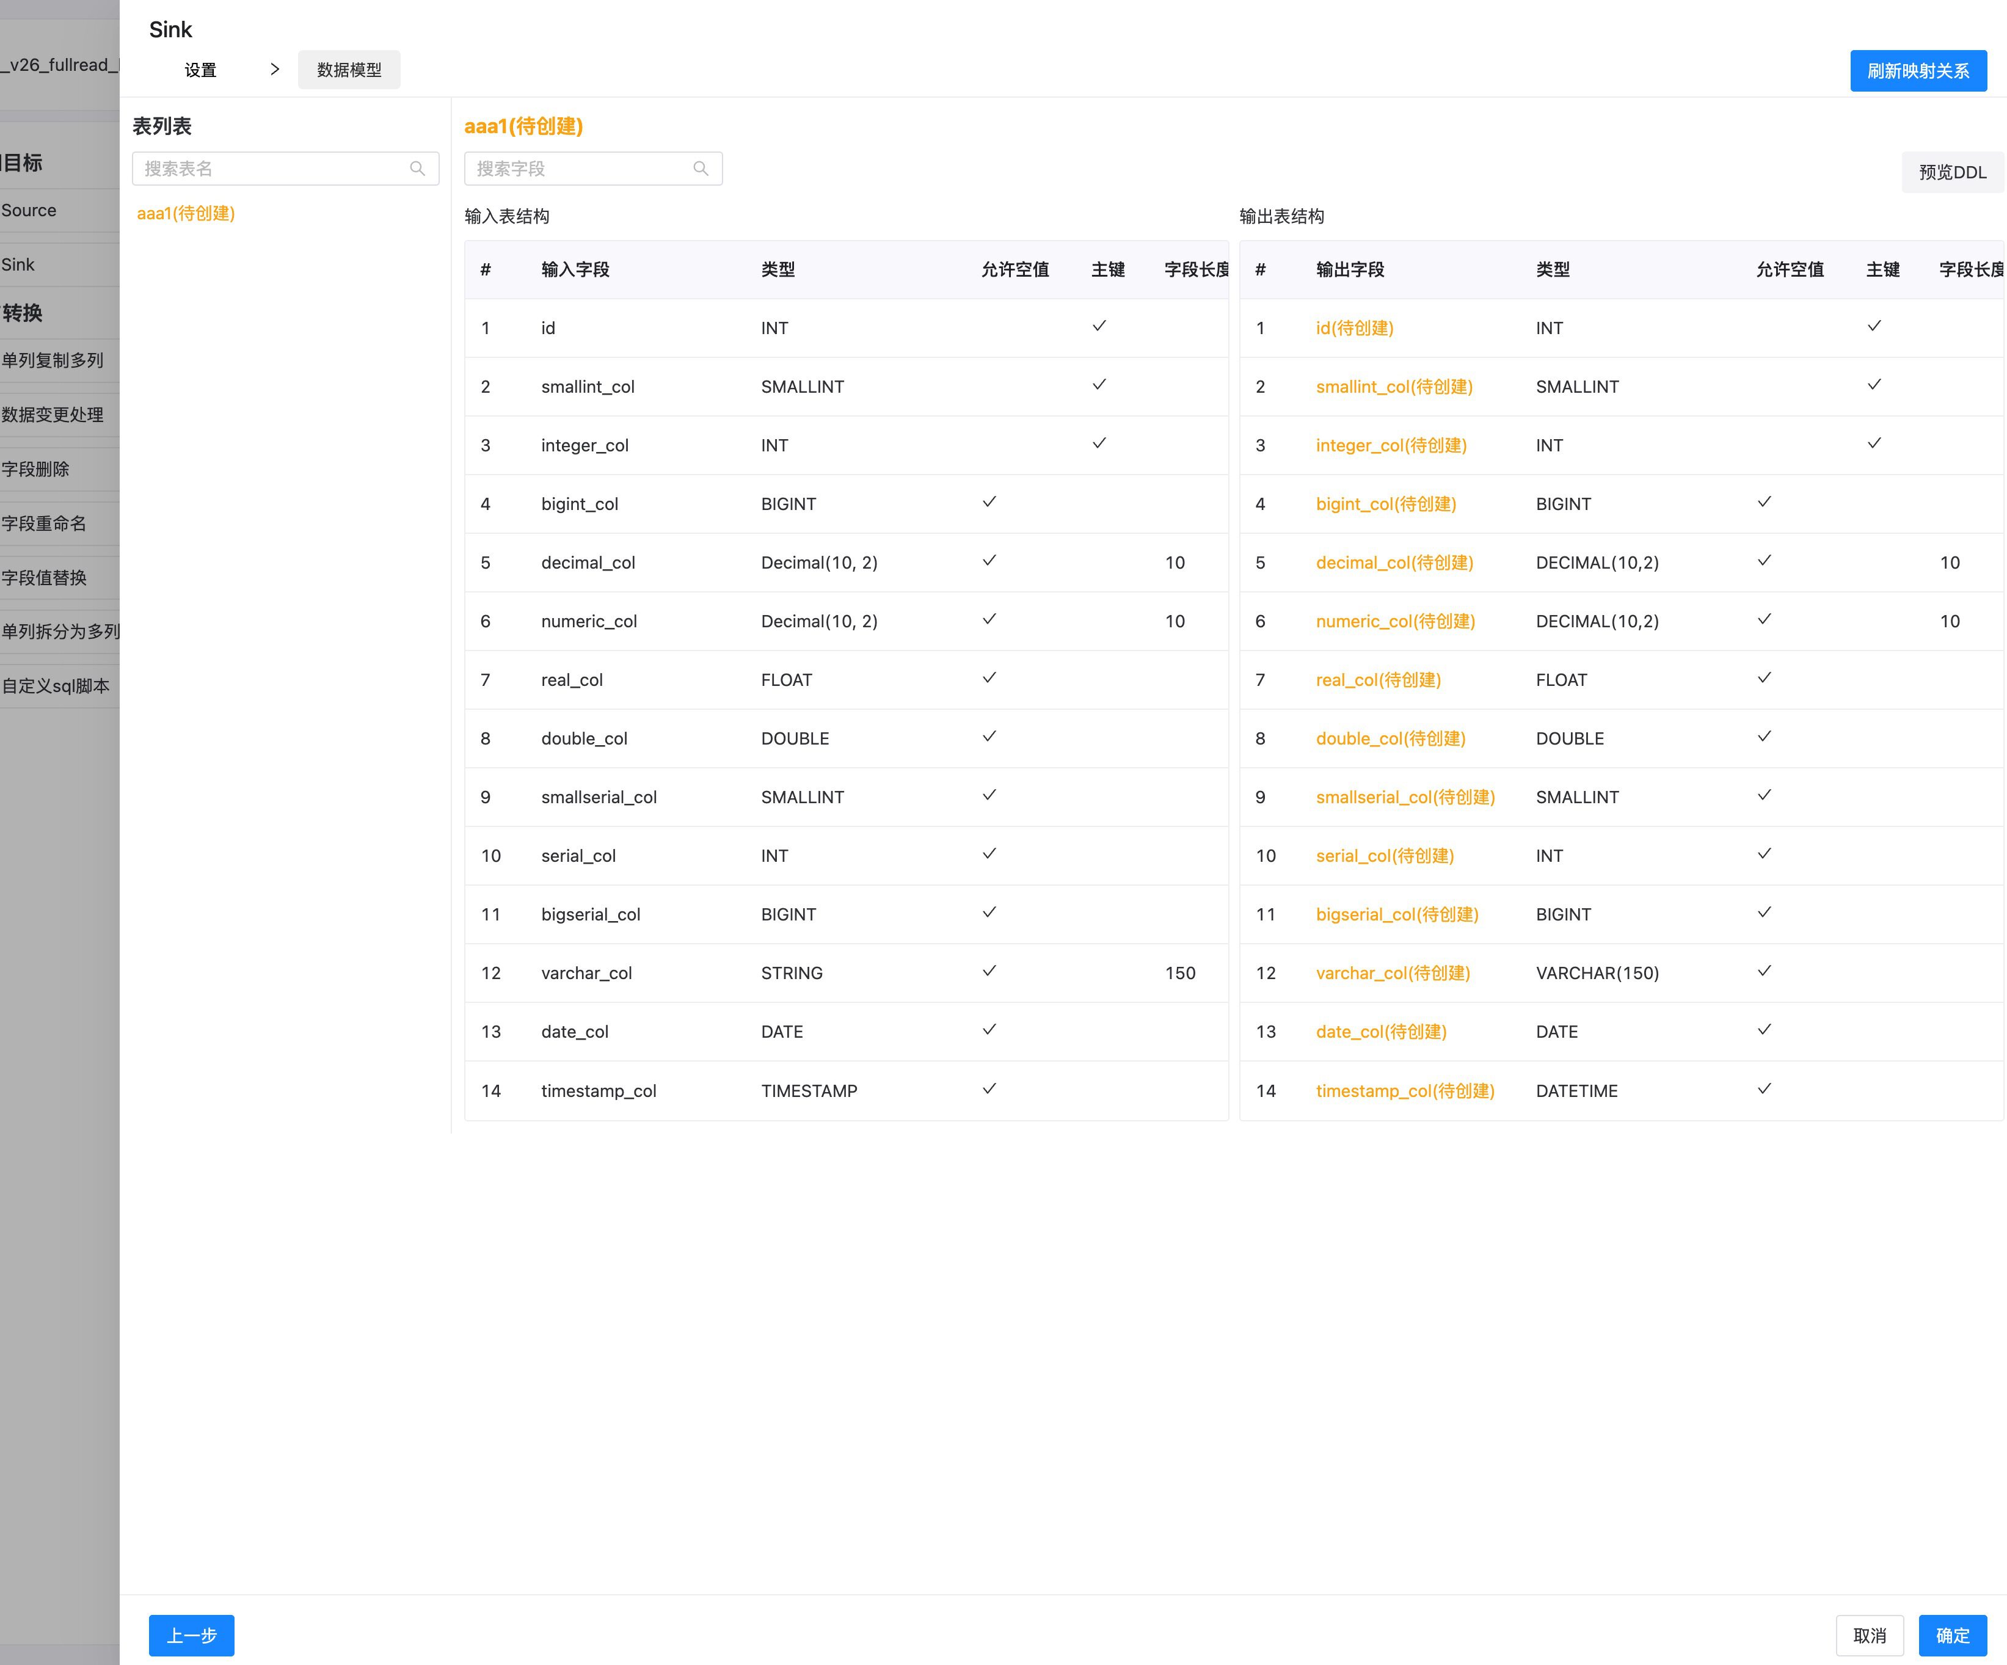Image resolution: width=2007 pixels, height=1665 pixels.
Task: Click the input decimal_col nullable checkmark
Action: (x=989, y=560)
